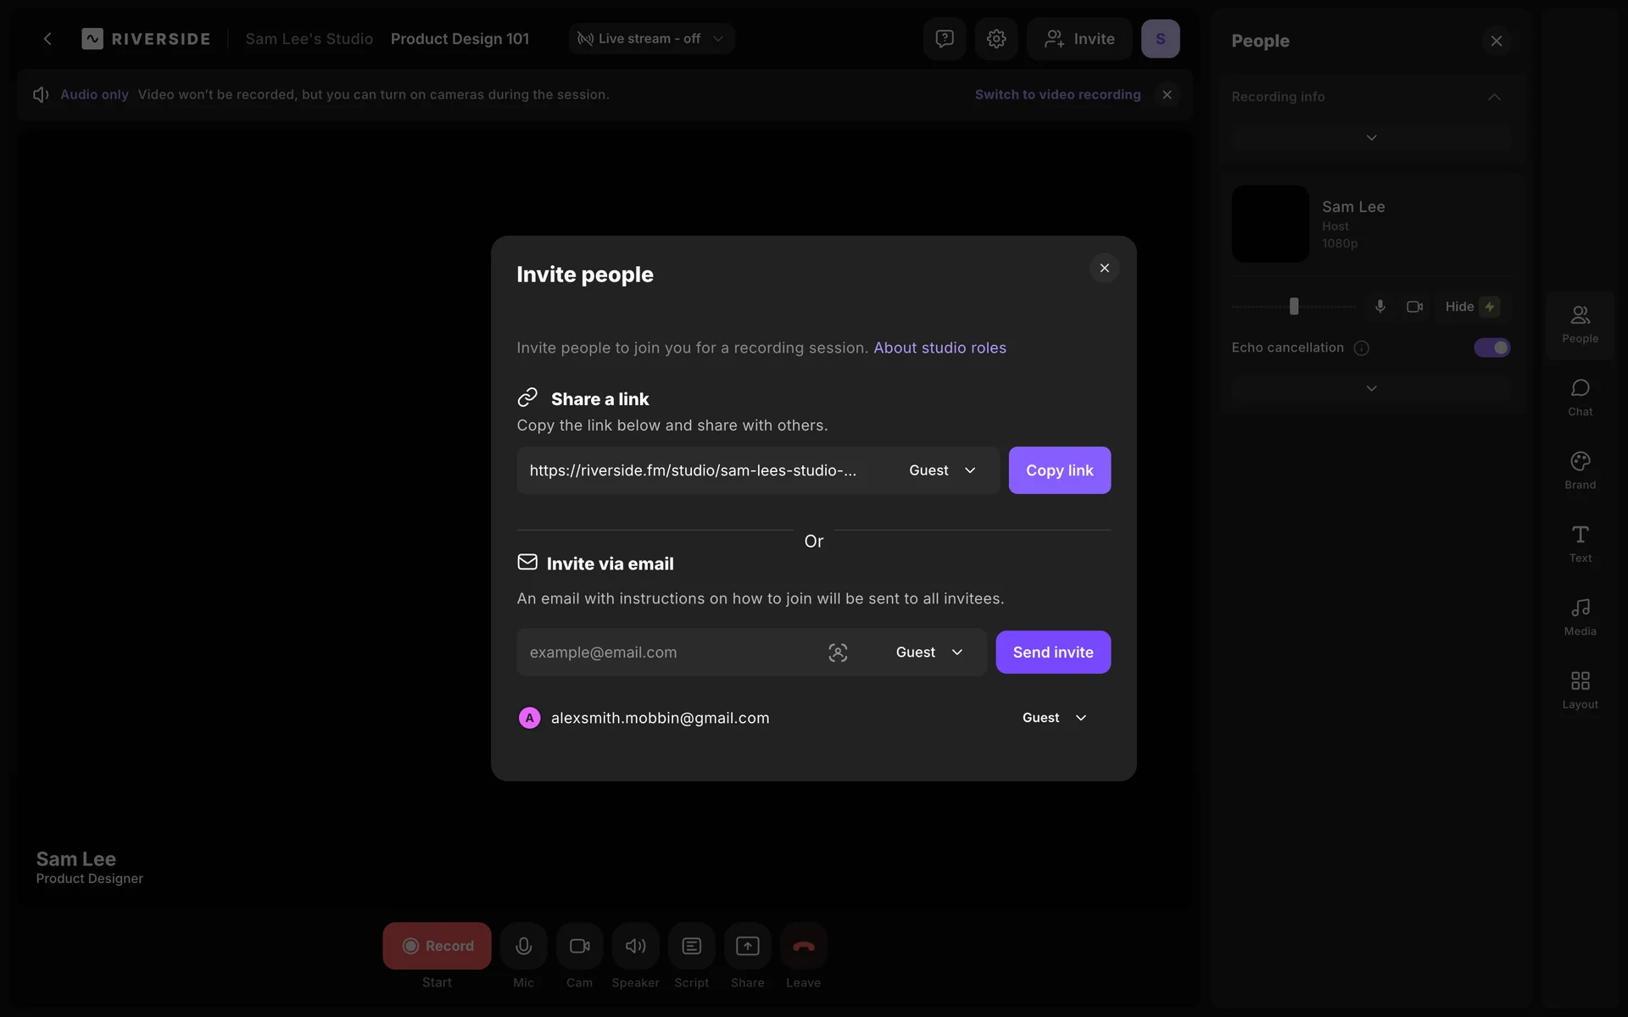The image size is (1628, 1017).
Task: Click the Share screen icon
Action: 747,946
